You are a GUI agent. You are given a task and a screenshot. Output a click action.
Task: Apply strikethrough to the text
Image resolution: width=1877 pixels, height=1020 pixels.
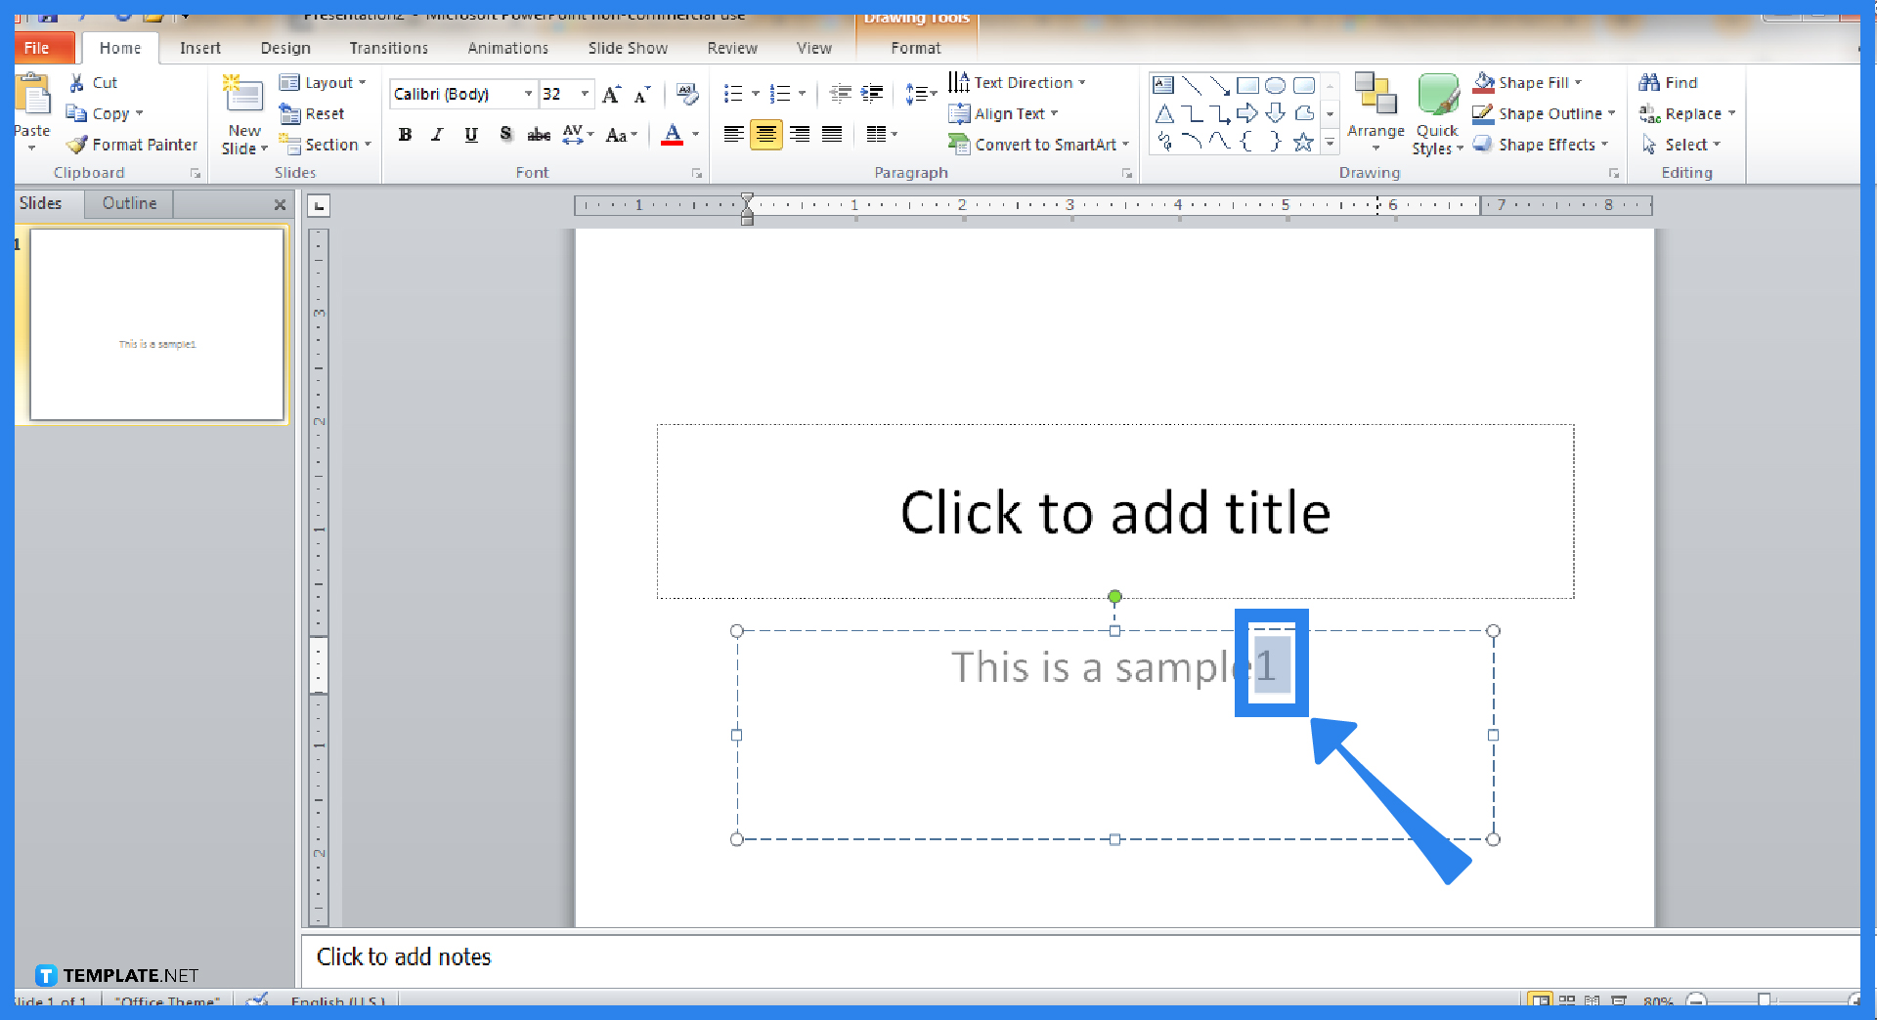(x=539, y=134)
